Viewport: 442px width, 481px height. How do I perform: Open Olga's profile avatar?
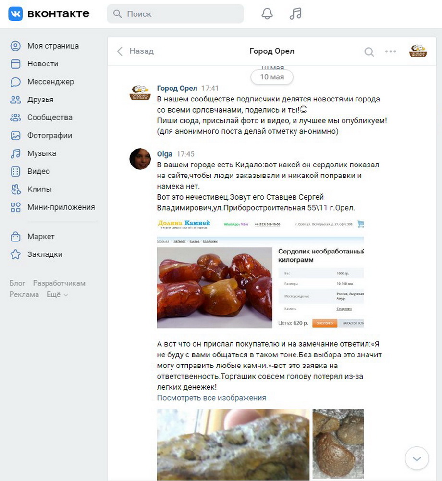[140, 159]
